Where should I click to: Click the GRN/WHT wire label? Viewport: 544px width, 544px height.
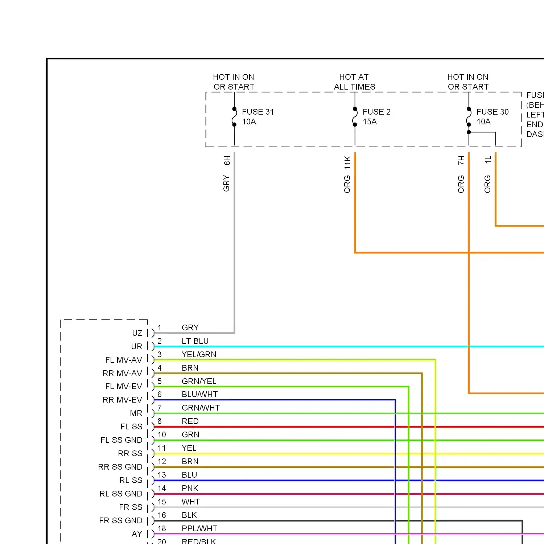[x=201, y=408]
